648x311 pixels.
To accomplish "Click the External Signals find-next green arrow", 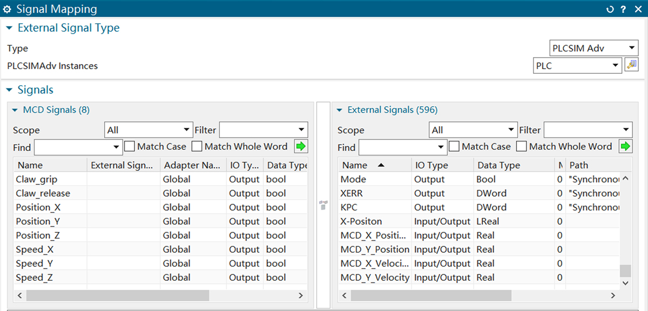I will 625,146.
